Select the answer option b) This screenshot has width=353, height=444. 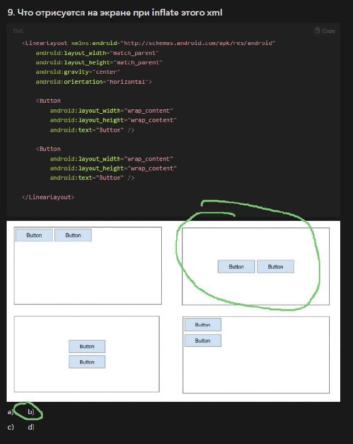(x=31, y=412)
